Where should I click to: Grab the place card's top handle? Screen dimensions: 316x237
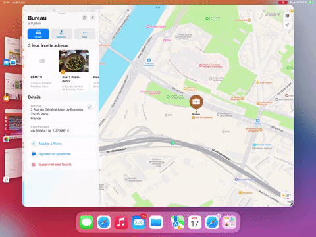61,13
